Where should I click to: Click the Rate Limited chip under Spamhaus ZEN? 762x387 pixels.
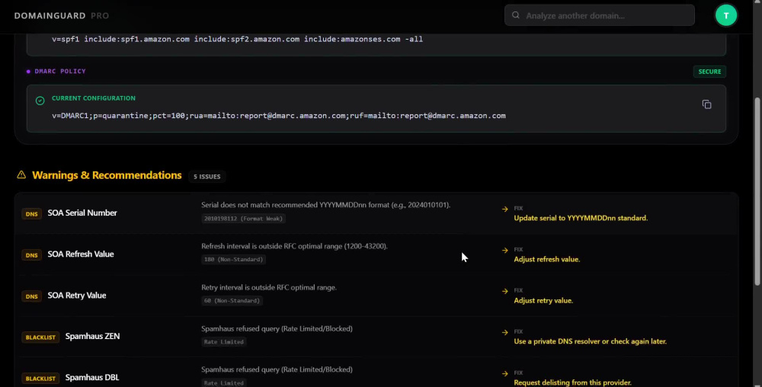[x=223, y=342]
